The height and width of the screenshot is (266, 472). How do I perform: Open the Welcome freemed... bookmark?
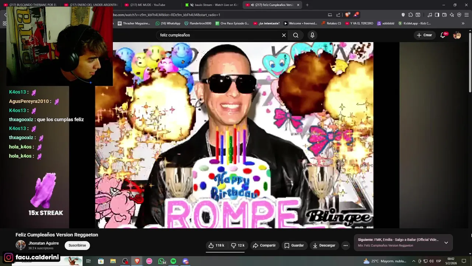coord(300,23)
